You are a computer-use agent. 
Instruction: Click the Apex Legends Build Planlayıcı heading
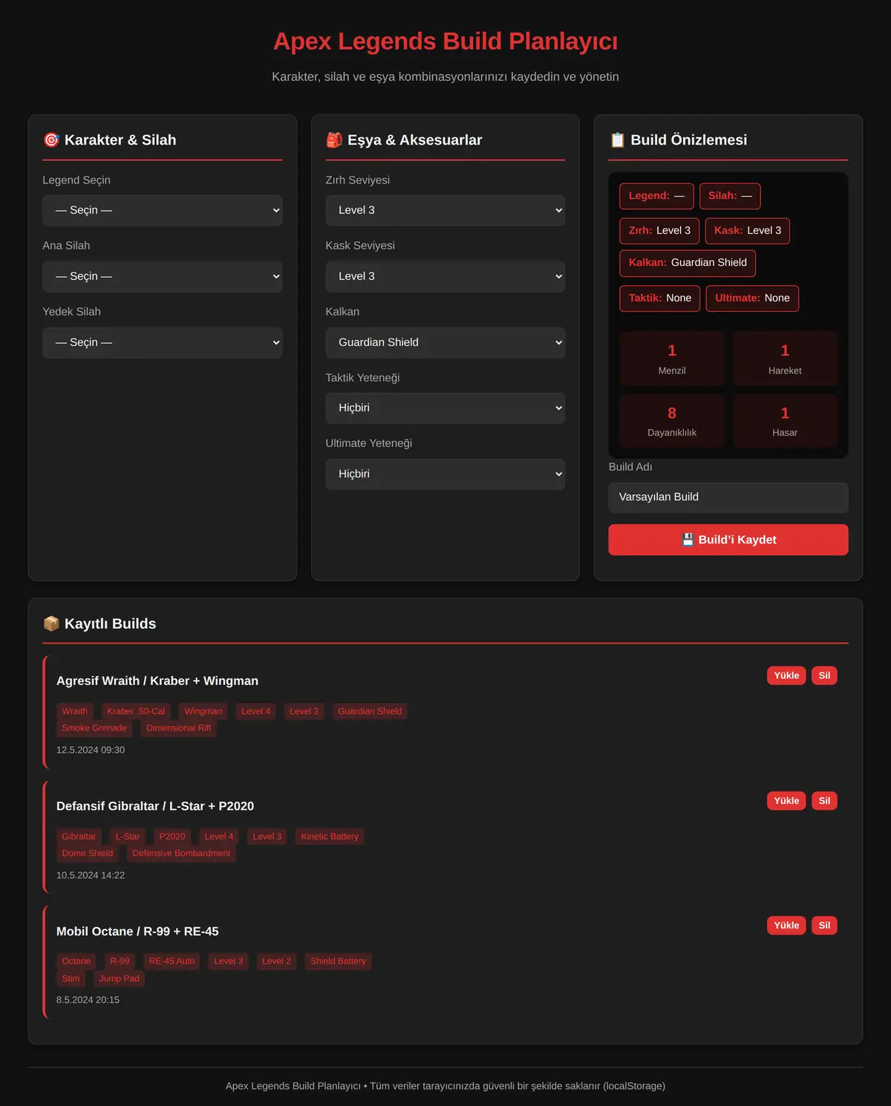(446, 42)
